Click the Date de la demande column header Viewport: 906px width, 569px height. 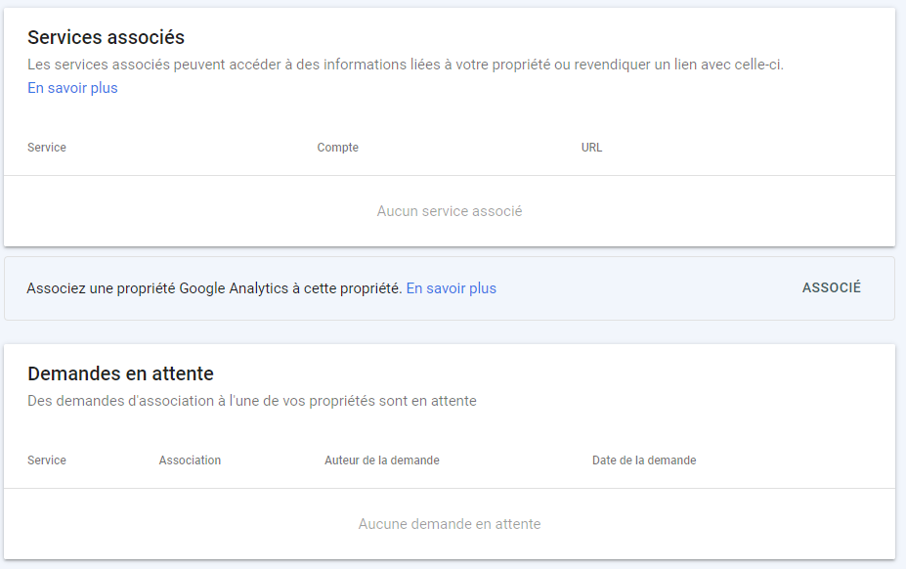643,460
